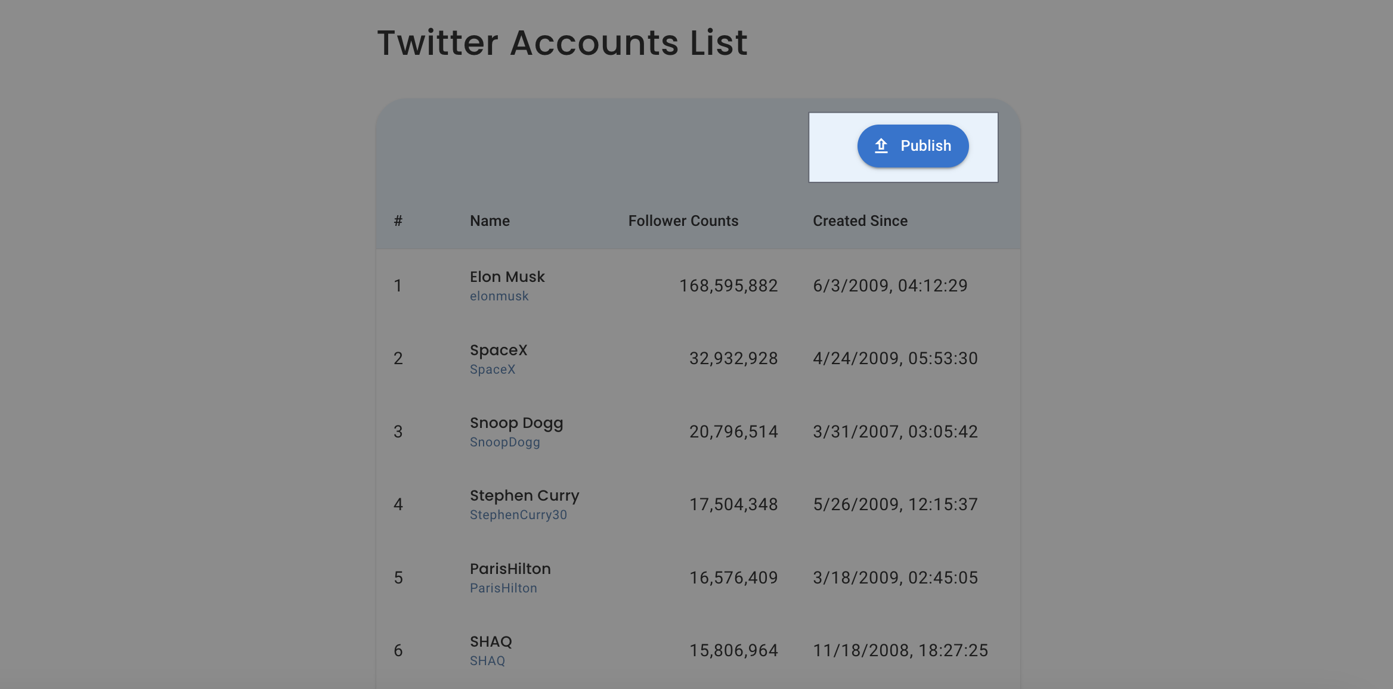This screenshot has height=689, width=1393.
Task: Select the Stephen Curry name text
Action: (525, 496)
